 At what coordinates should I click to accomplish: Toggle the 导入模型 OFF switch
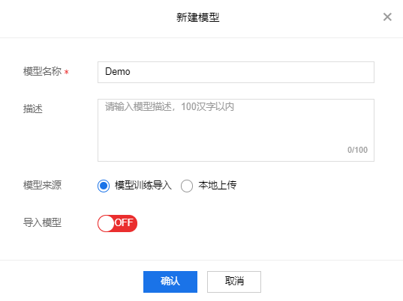118,223
